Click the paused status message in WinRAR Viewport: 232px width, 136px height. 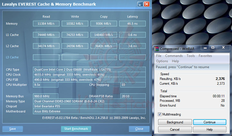(x=182, y=67)
